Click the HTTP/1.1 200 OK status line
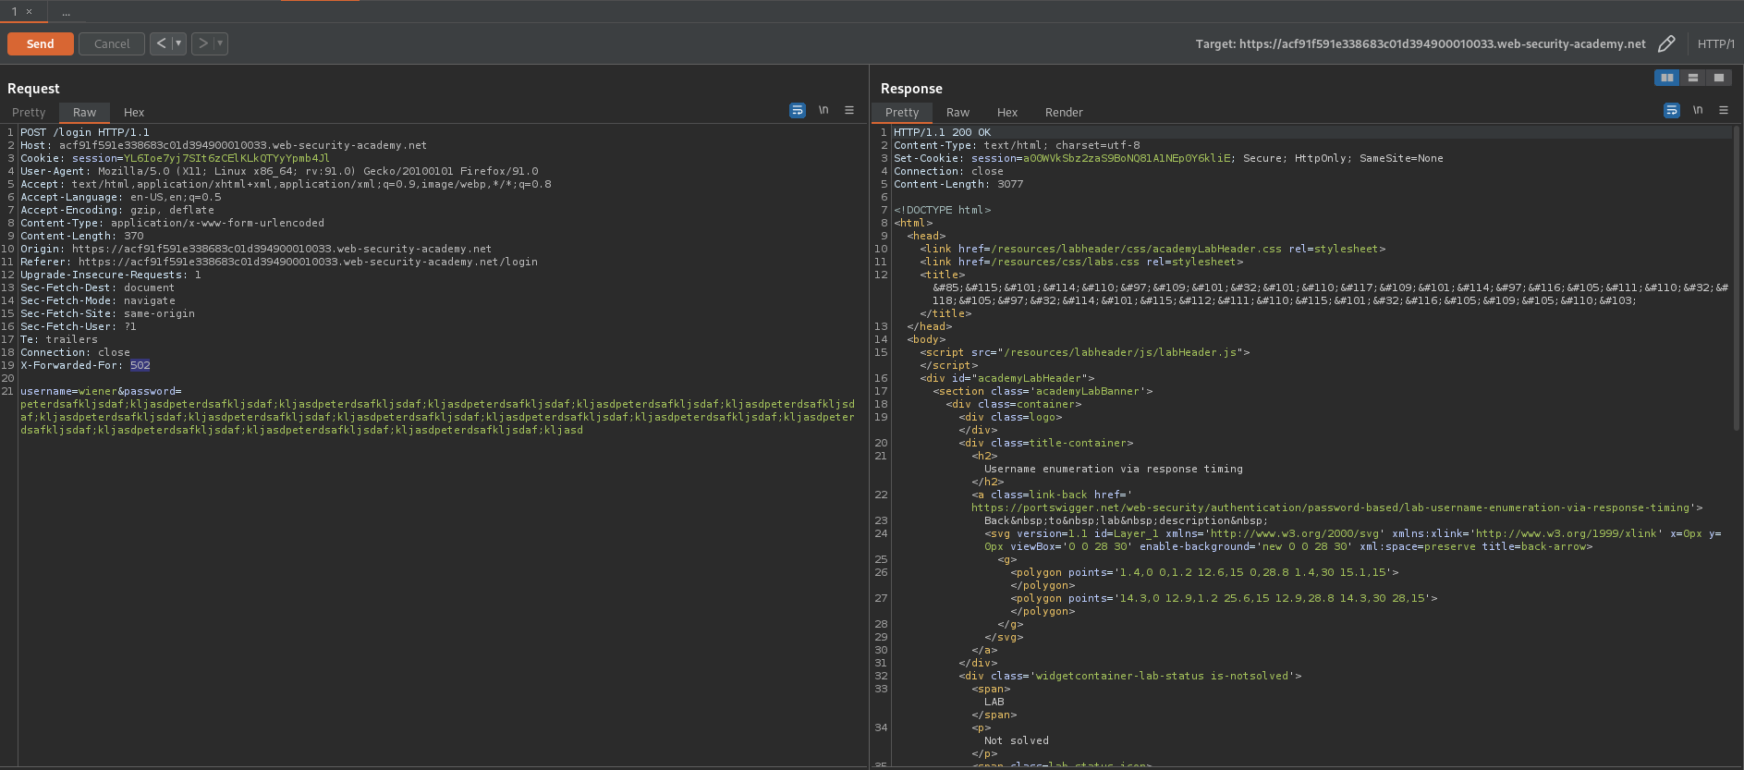The image size is (1744, 770). pyautogui.click(x=942, y=132)
